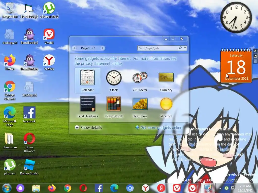This screenshot has height=193, width=258.
Task: Launch Microsoft Edge from the taskbar
Action: click(x=114, y=188)
